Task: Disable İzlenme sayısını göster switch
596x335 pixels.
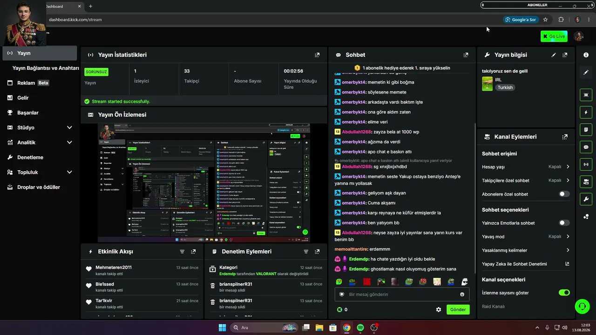Action: (564, 293)
